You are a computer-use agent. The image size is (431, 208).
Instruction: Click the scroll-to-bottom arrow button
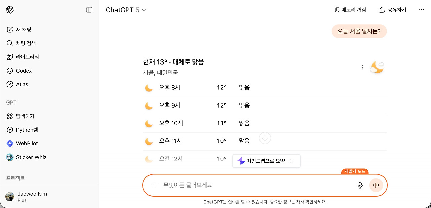265,138
